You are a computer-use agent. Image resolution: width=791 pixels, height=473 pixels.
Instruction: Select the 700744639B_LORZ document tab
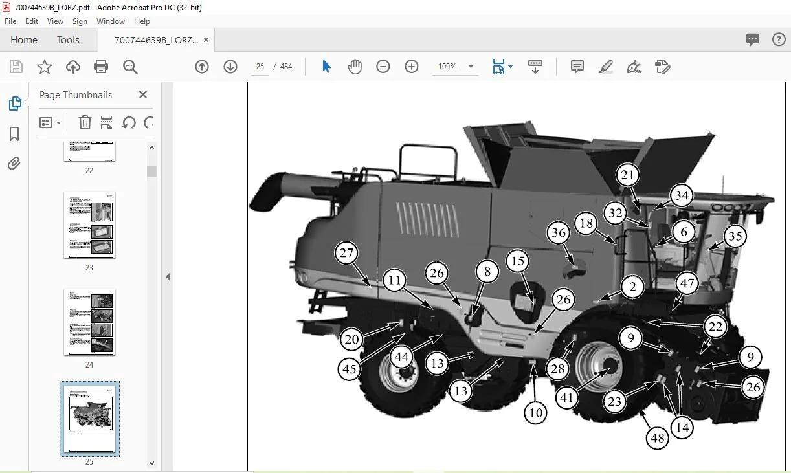click(x=156, y=39)
